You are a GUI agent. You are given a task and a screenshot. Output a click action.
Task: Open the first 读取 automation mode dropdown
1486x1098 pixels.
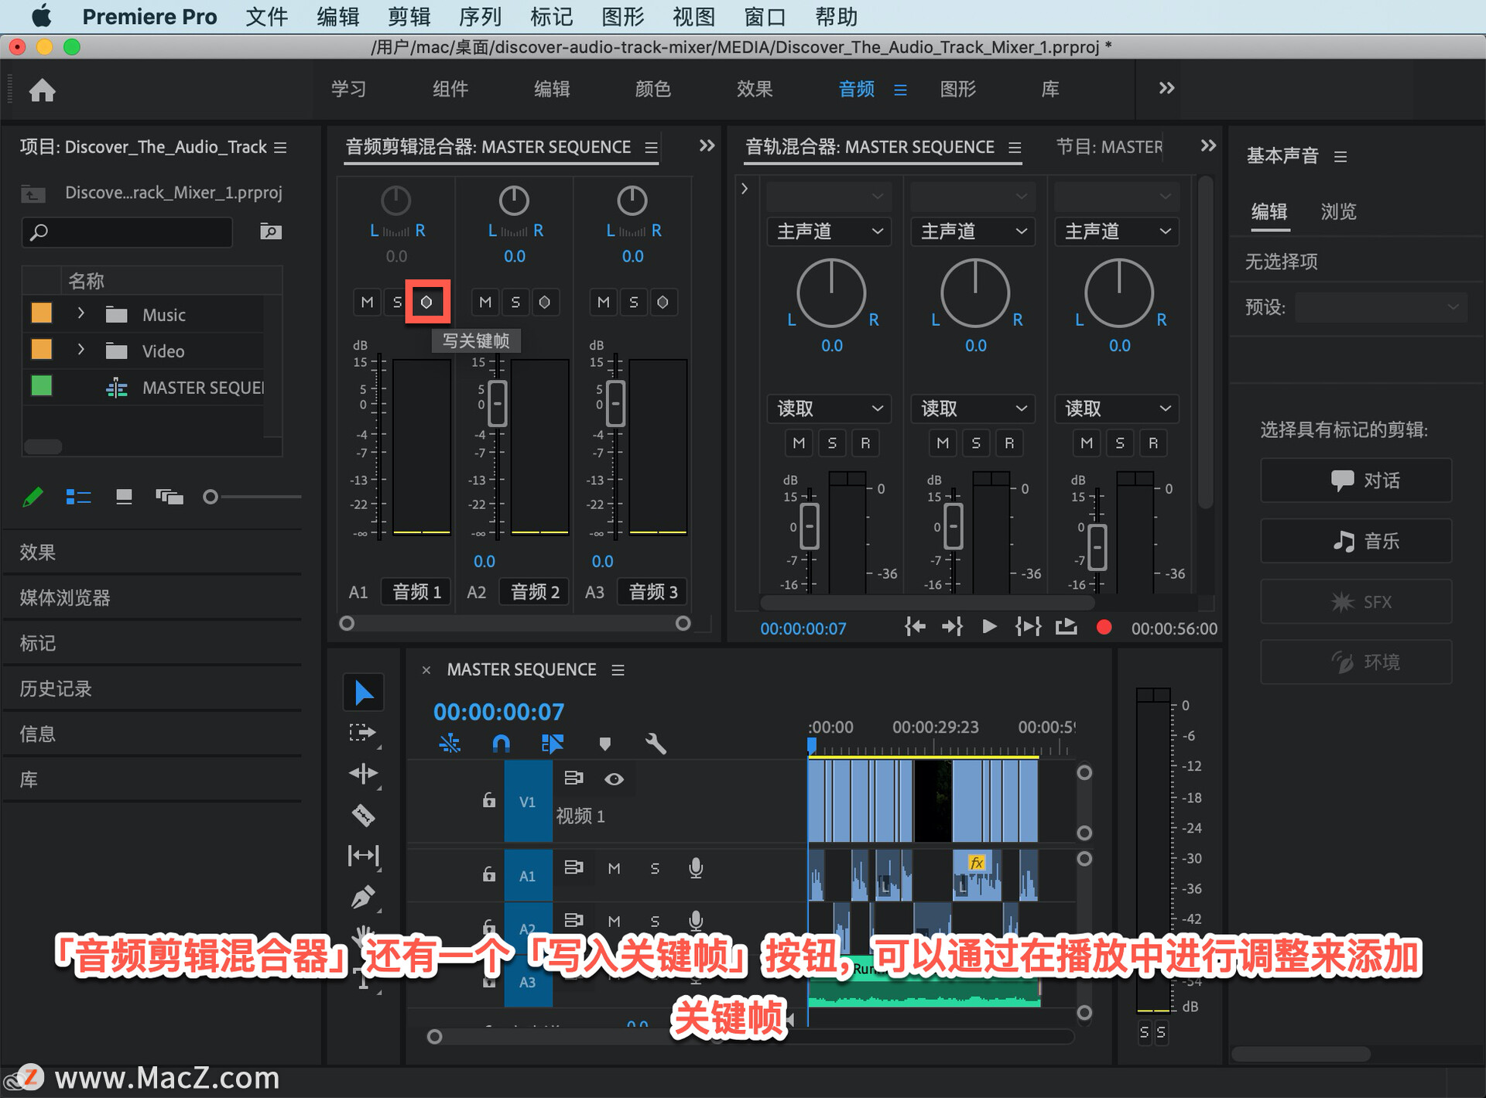829,409
